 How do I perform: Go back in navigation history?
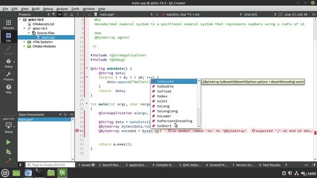pos(78,14)
